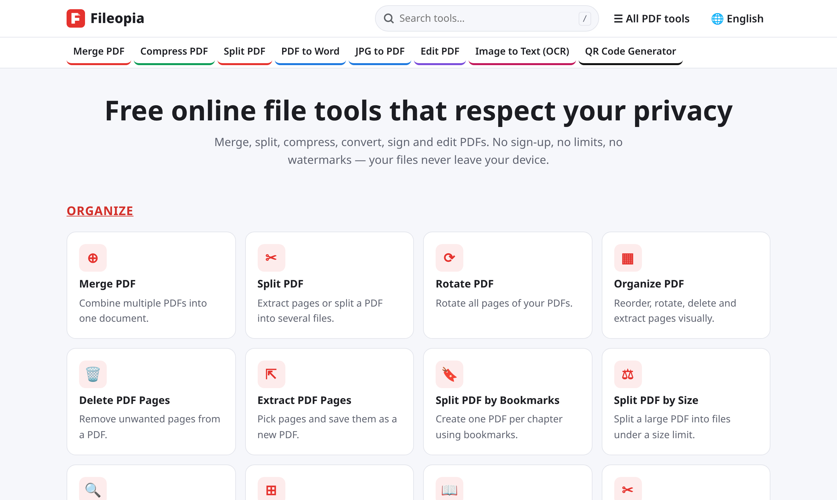837x500 pixels.
Task: Open Split PDF by Bookmarks card title
Action: pos(498,400)
